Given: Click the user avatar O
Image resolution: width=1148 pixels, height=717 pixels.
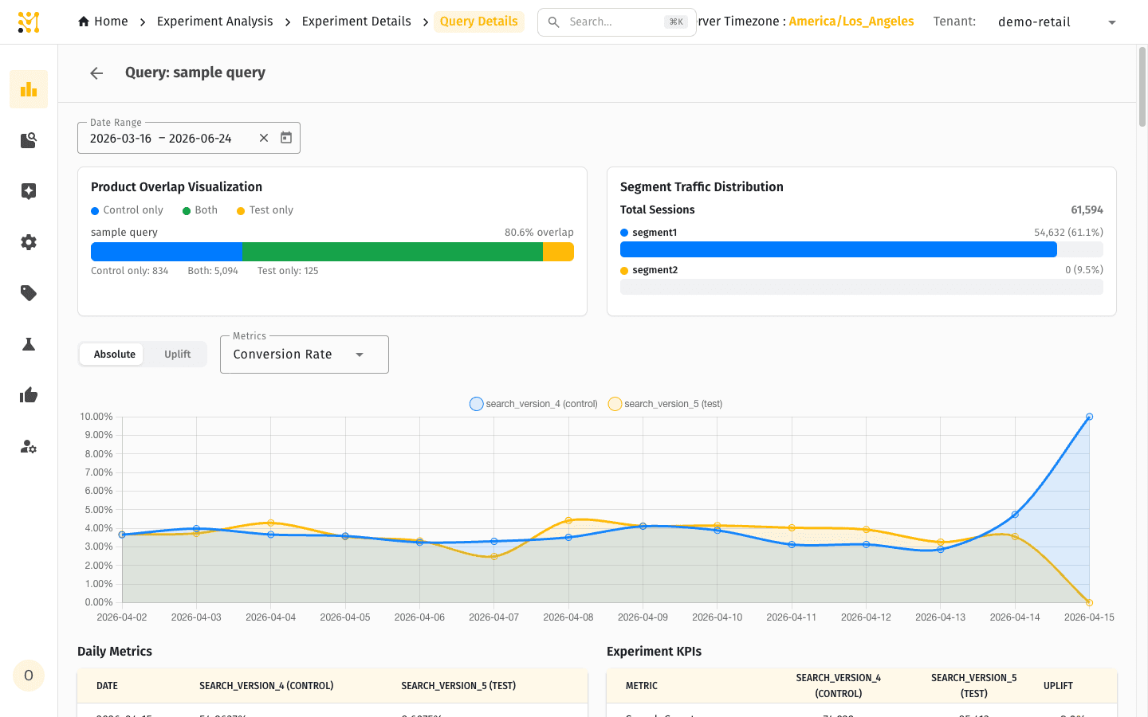Looking at the screenshot, I should [29, 676].
